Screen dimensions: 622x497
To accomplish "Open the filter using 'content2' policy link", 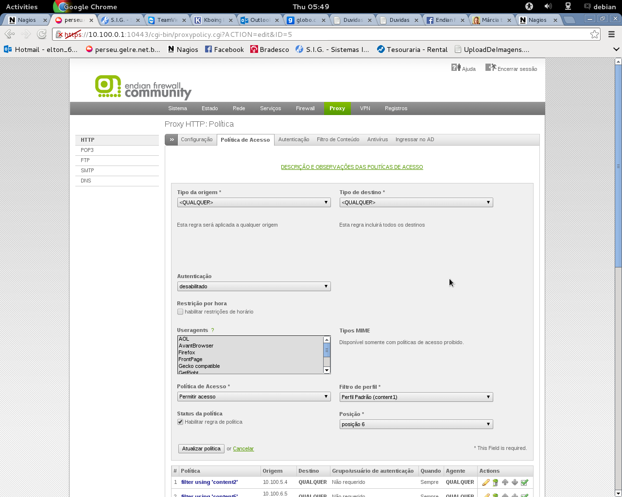I will coord(209,482).
